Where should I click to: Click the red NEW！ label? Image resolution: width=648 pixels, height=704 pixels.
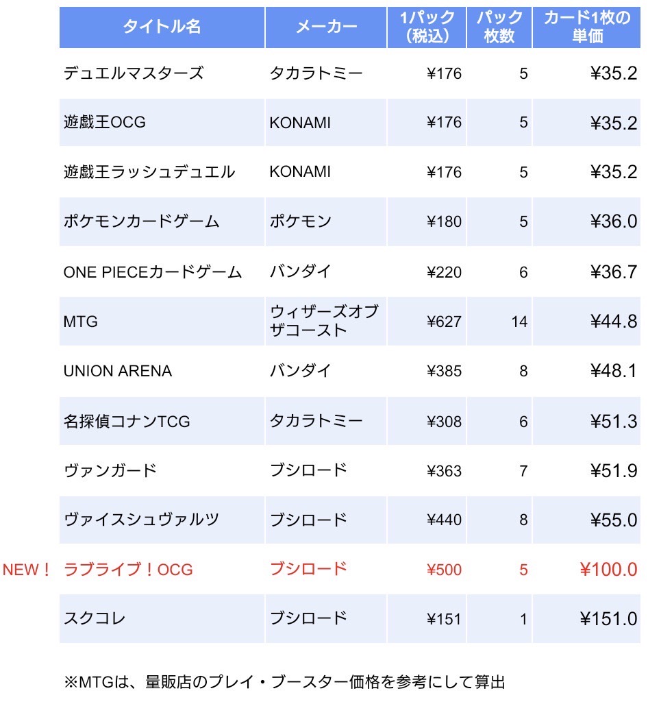[x=27, y=569]
